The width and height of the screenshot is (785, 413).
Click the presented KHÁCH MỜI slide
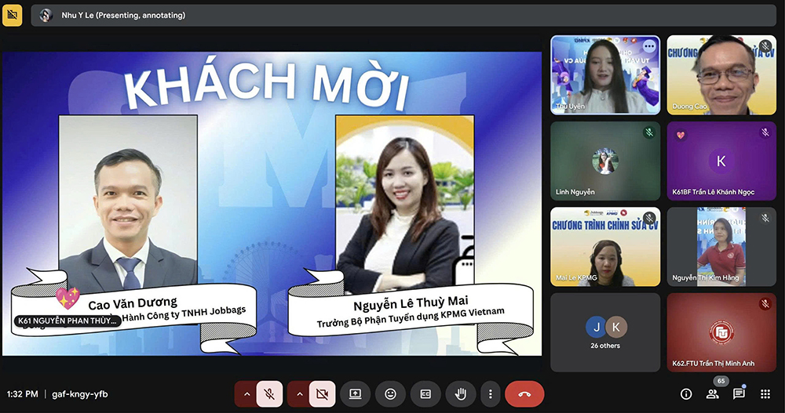pos(272,204)
